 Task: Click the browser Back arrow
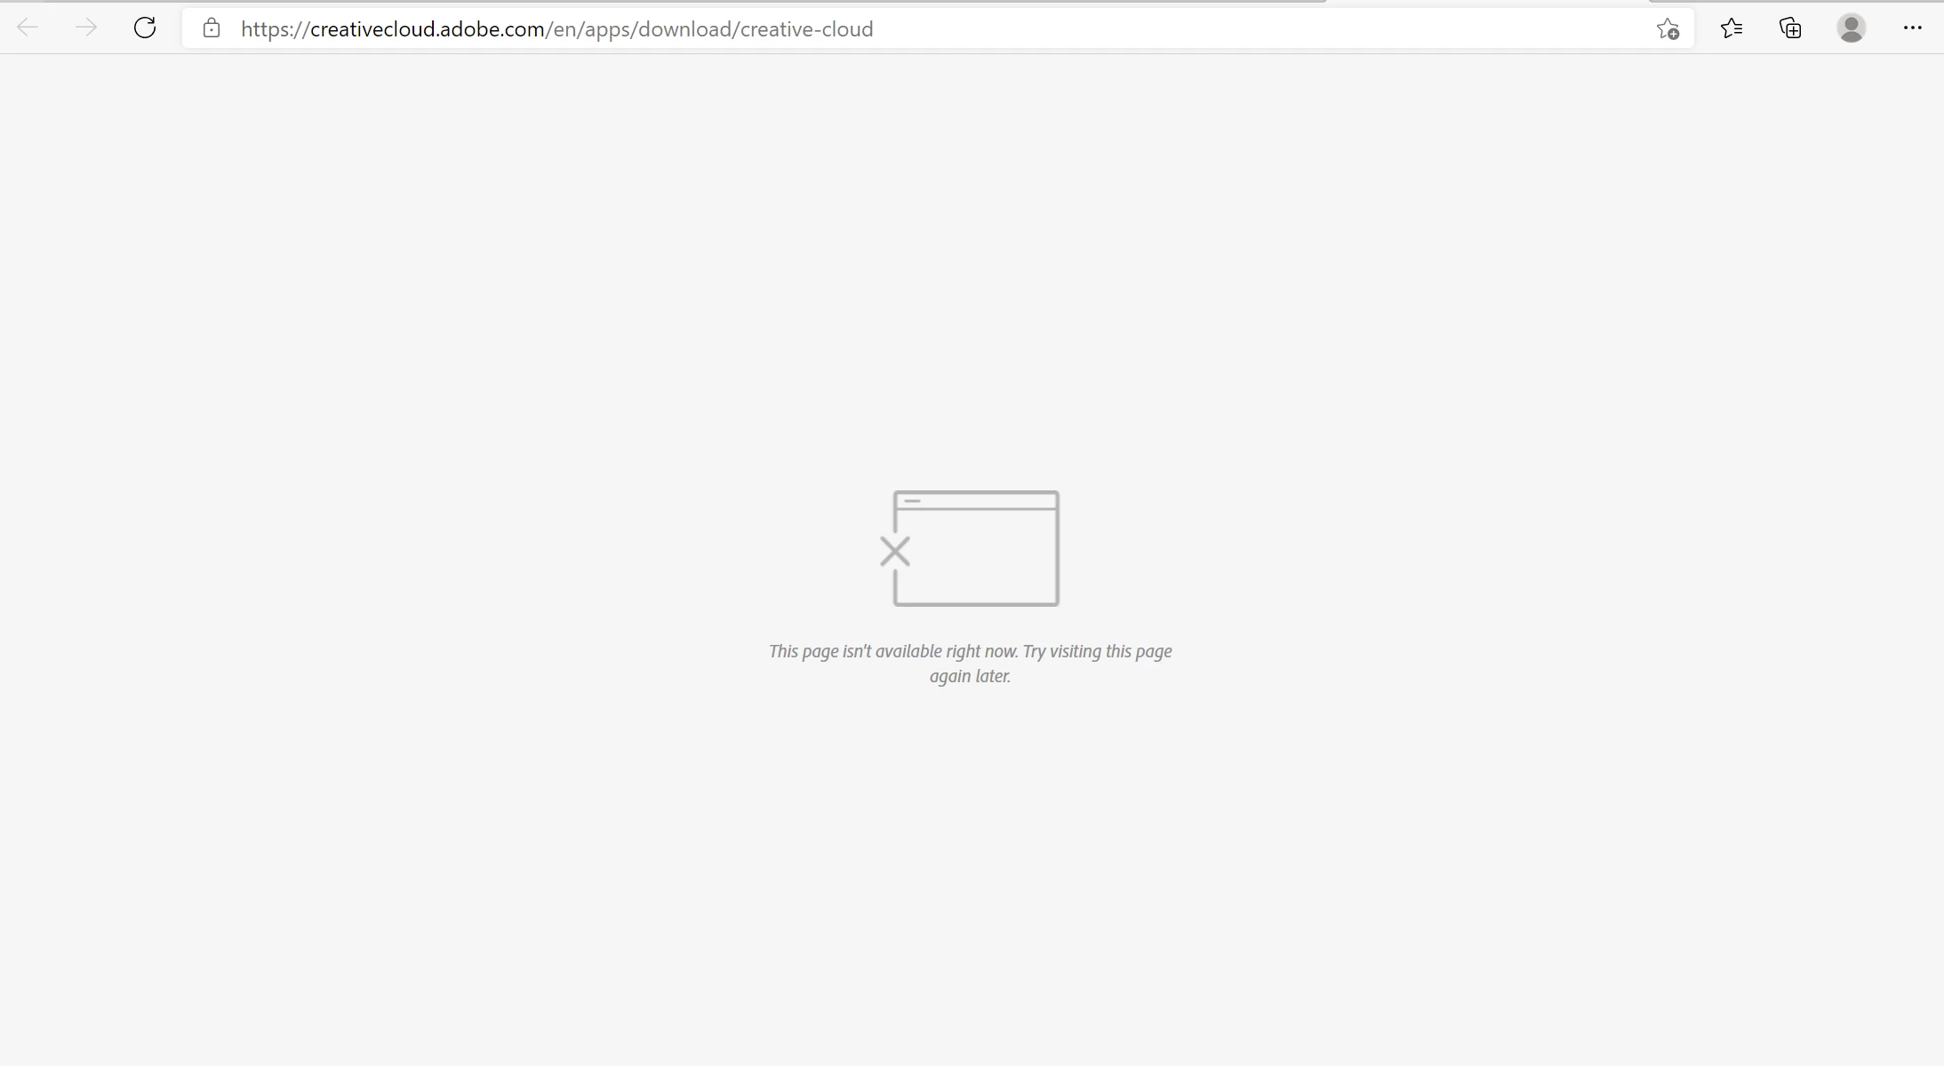[28, 28]
